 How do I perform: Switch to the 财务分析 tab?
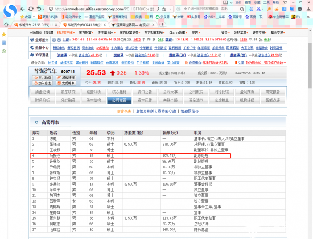pyautogui.click(x=42, y=100)
